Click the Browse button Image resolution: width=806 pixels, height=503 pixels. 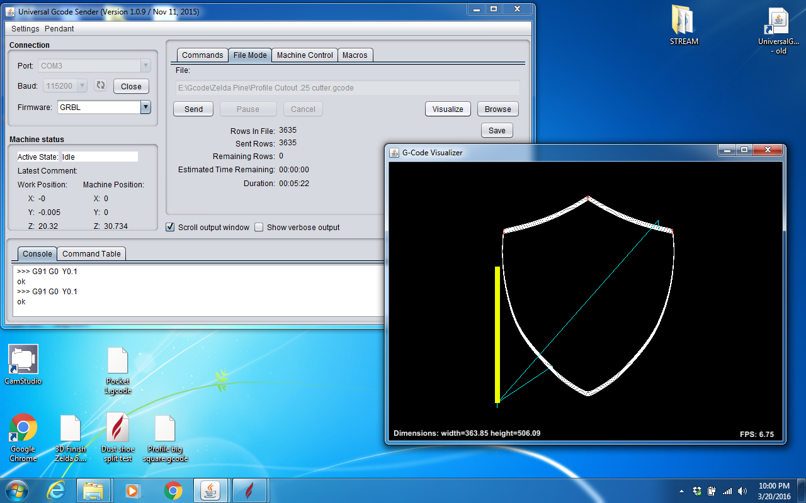click(497, 109)
